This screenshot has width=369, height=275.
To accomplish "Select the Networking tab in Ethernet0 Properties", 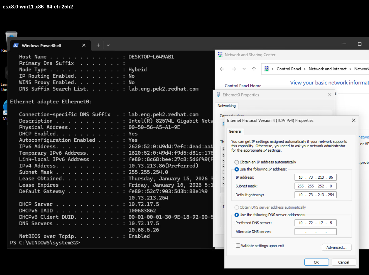I will click(x=227, y=106).
